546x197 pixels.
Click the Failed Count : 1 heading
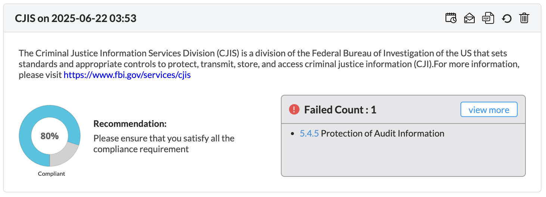click(x=340, y=110)
